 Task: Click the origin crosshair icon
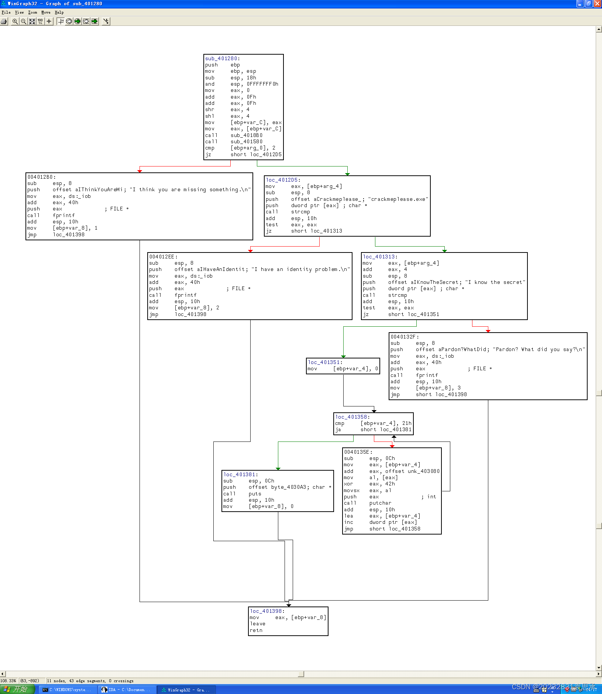tap(49, 21)
